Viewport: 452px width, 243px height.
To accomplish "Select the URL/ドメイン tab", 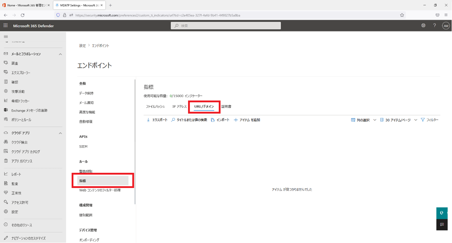I will point(204,107).
